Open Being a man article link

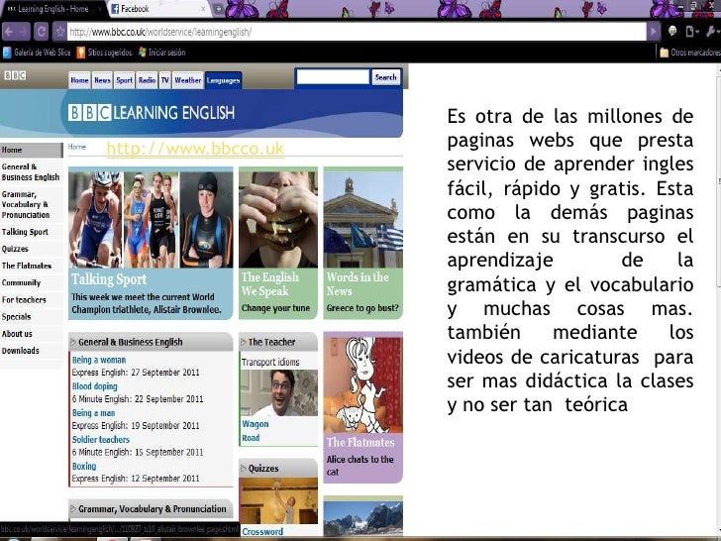[93, 413]
